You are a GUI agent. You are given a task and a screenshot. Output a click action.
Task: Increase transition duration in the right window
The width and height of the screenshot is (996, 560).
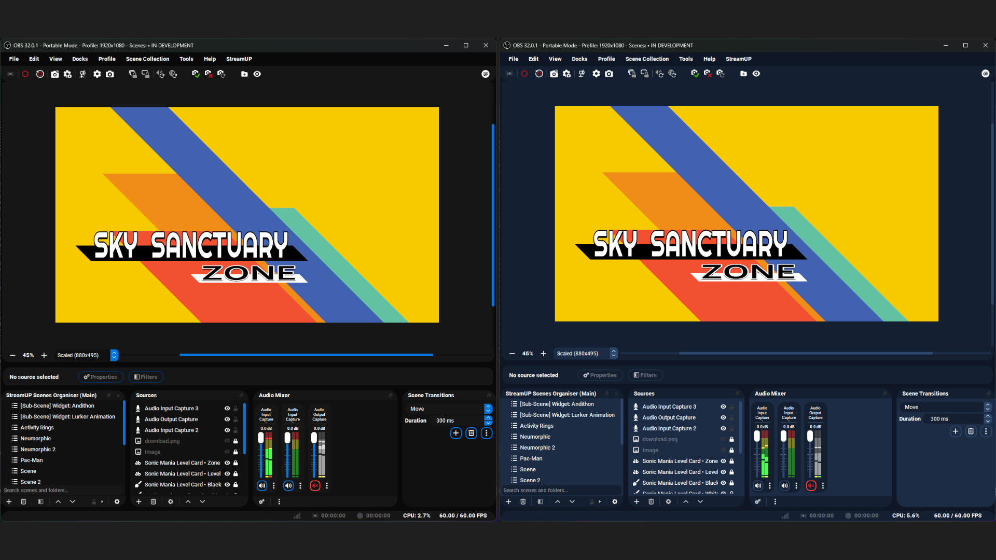988,416
